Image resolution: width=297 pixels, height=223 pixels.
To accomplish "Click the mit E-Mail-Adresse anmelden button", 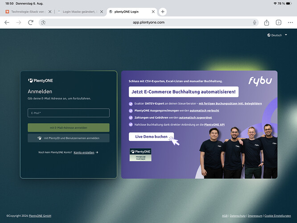I will click(69, 128).
